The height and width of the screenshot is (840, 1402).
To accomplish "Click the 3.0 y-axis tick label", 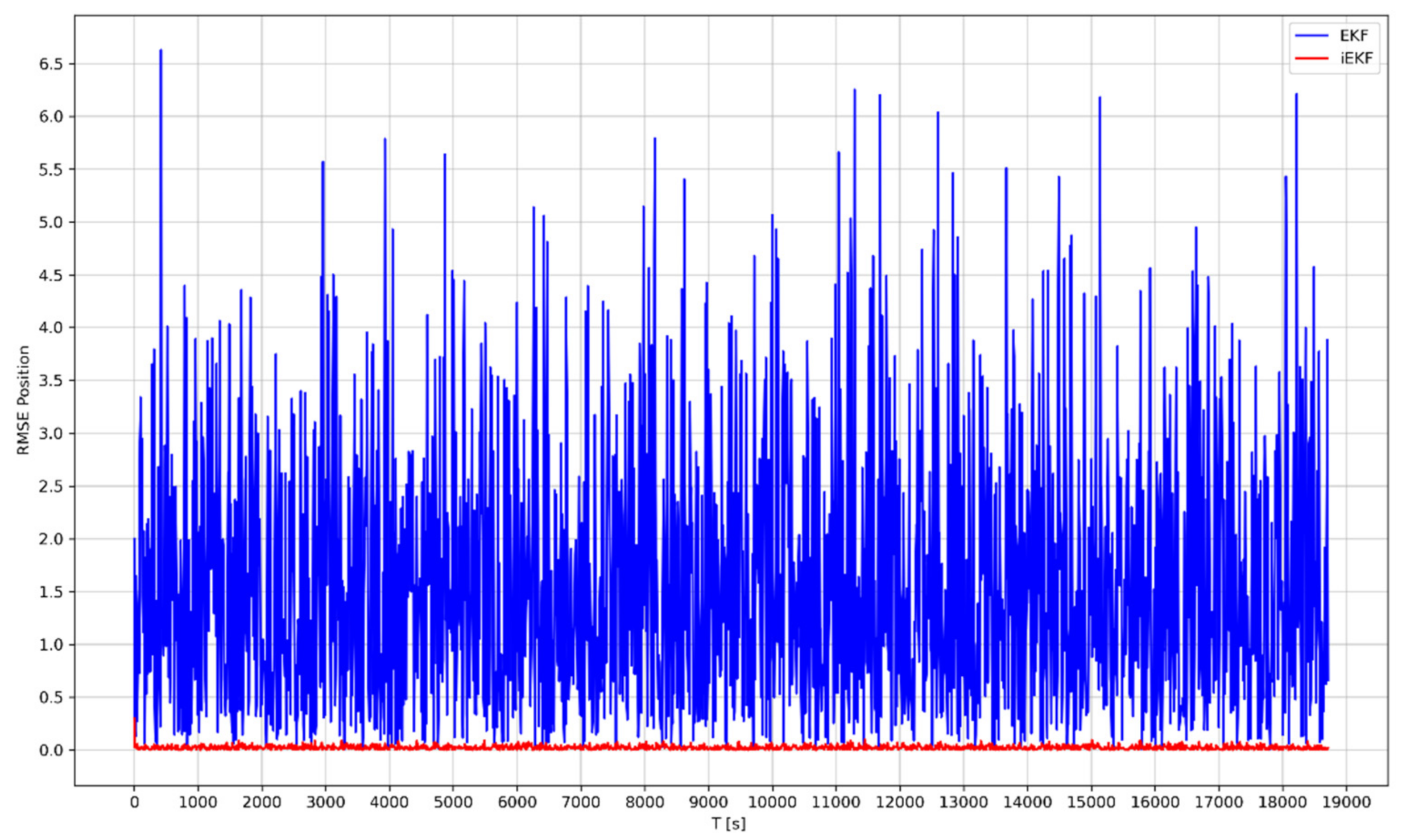I will coord(49,434).
